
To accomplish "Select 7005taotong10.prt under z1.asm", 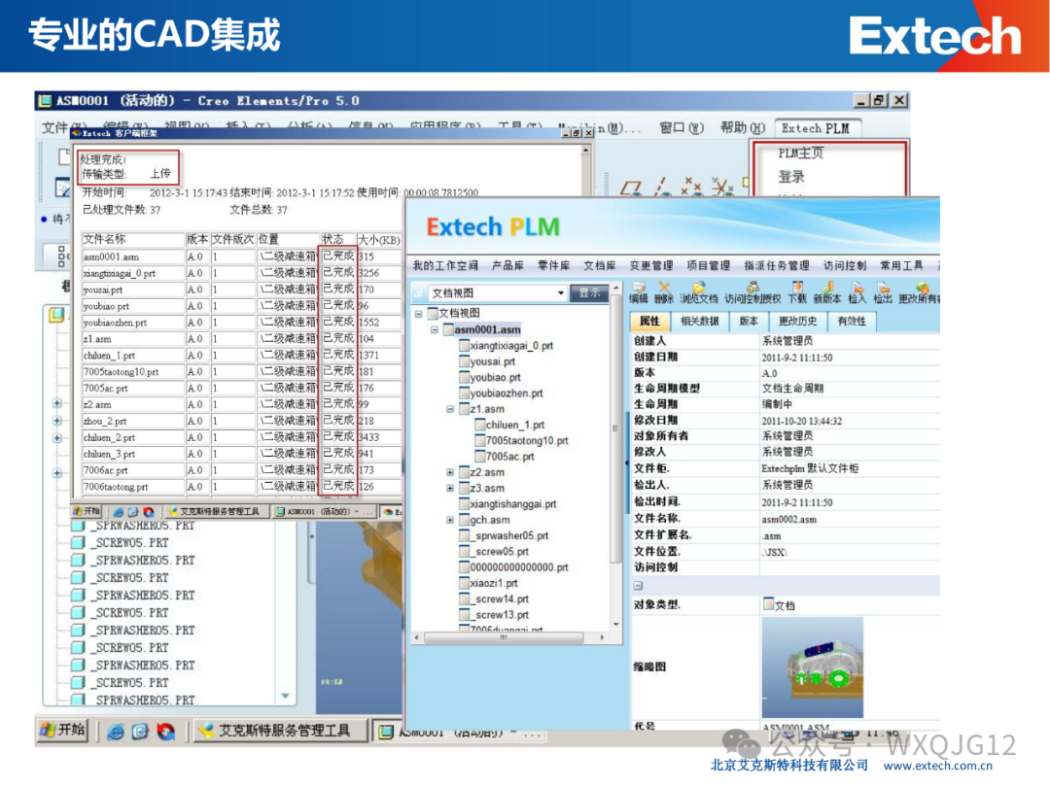I will pos(526,441).
